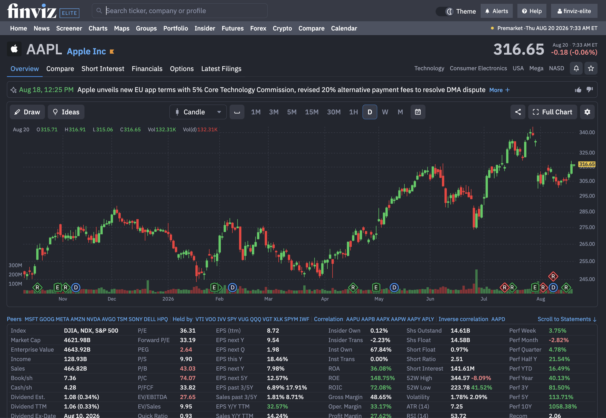Open the Overview tab
Viewport: 606px width, 418px height.
[x=25, y=69]
